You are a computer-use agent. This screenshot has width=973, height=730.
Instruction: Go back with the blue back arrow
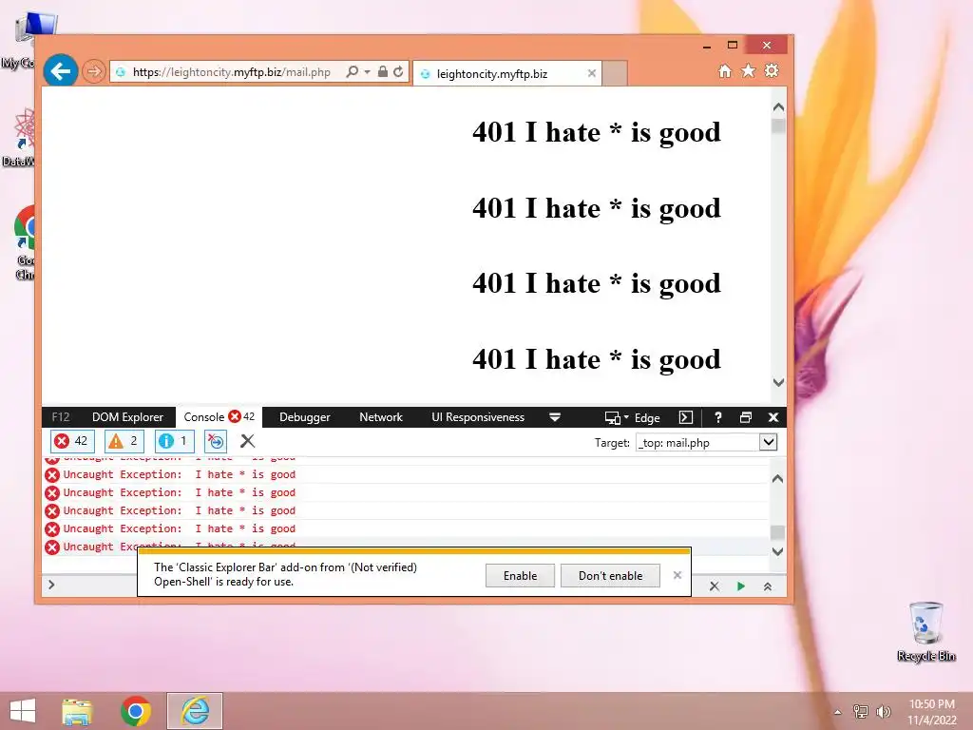pyautogui.click(x=61, y=71)
